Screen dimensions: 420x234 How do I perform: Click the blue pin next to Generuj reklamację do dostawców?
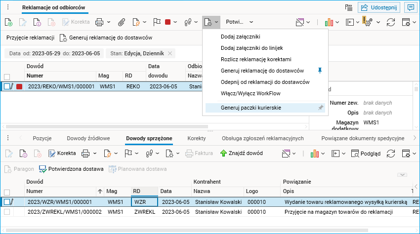[320, 71]
